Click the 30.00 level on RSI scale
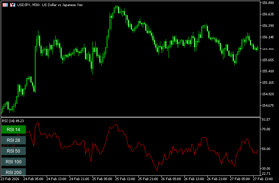The width and height of the screenshot is (279, 183). pyautogui.click(x=266, y=169)
